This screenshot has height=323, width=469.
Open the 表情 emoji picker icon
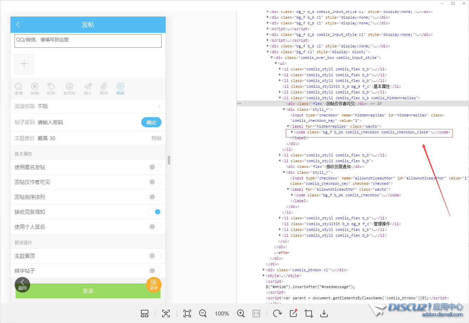[19, 89]
